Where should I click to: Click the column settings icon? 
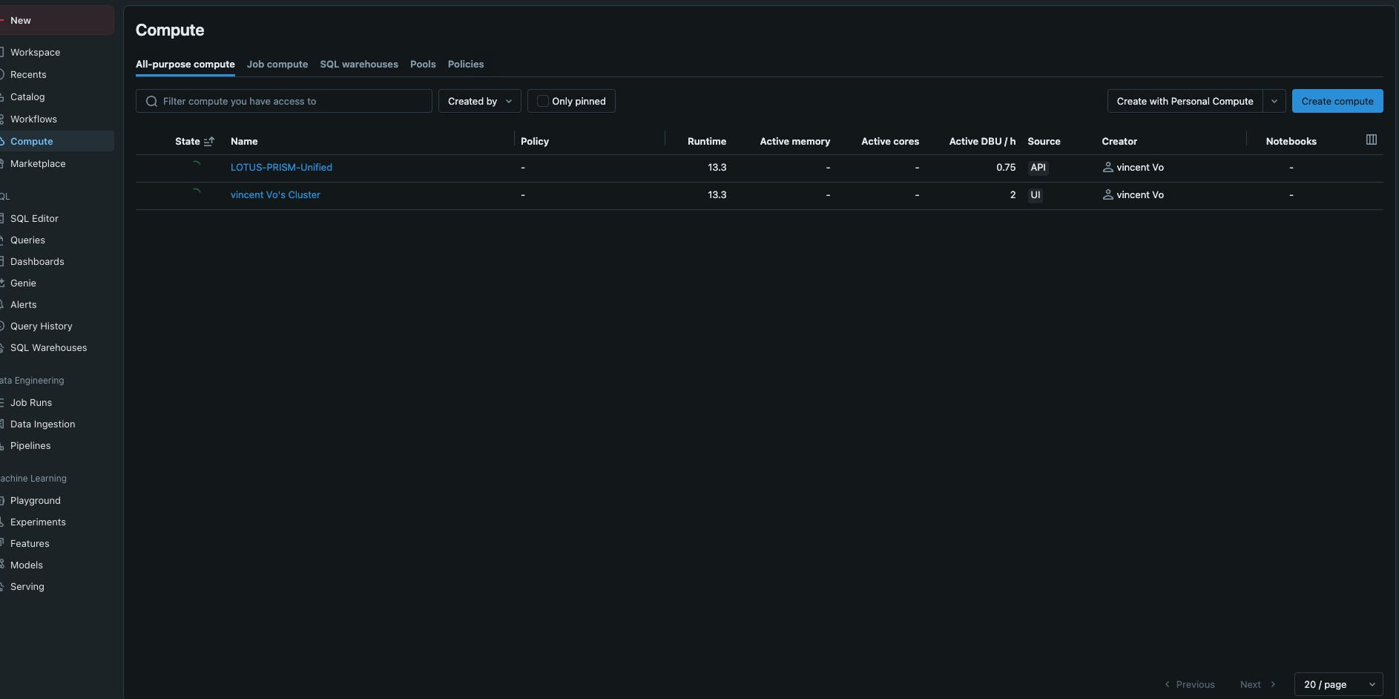[1371, 140]
